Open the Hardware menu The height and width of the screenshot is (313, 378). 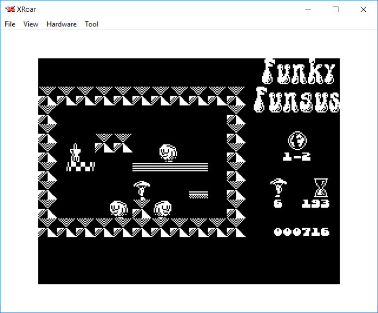[x=61, y=24]
